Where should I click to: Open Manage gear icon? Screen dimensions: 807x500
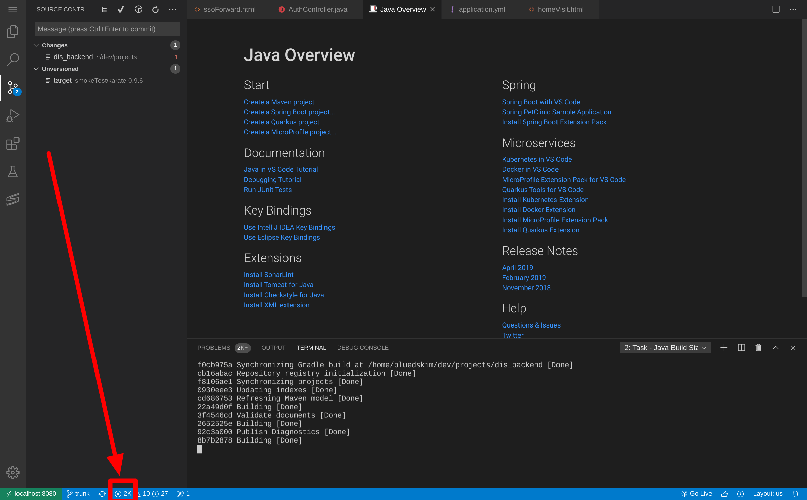click(13, 472)
